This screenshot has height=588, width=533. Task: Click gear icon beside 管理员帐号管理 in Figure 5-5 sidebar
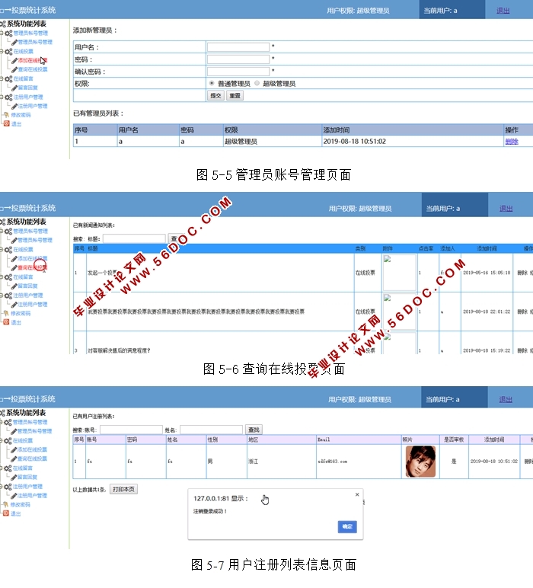8,34
